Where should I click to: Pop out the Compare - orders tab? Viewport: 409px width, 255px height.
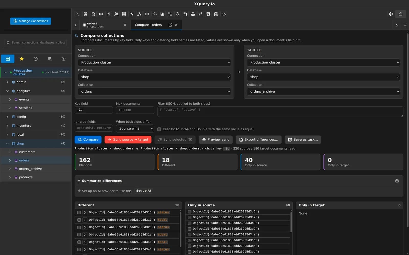(x=171, y=25)
